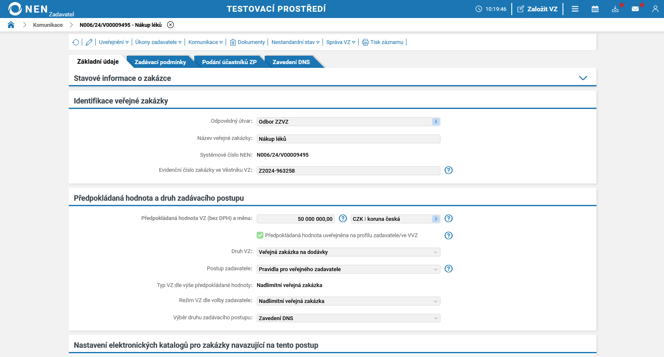664x357 pixels.
Task: Switch to the Zadávací podmínky tab
Action: point(160,62)
